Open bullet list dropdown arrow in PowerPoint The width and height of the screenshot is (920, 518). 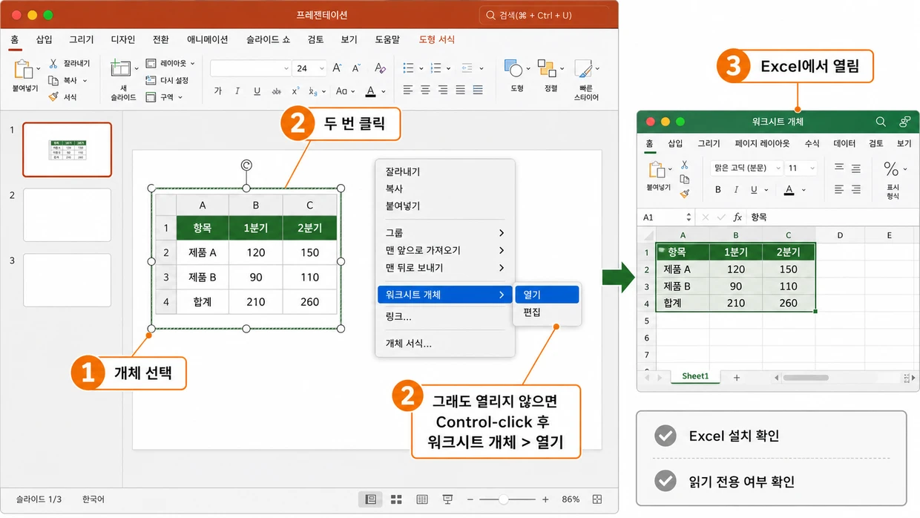421,68
